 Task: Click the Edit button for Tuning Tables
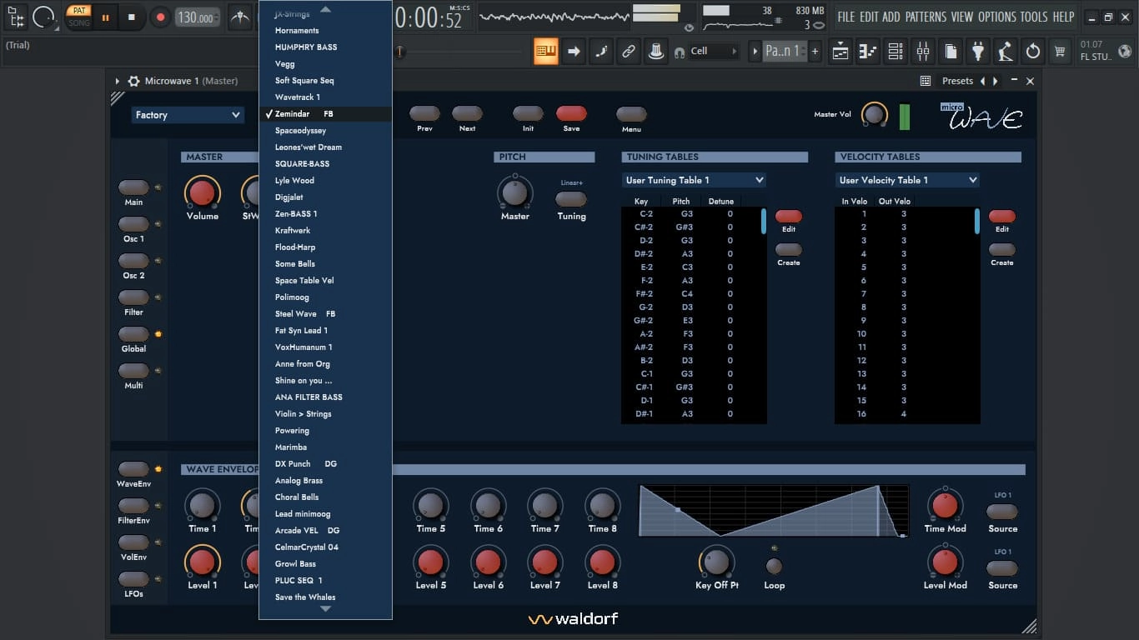click(x=789, y=217)
